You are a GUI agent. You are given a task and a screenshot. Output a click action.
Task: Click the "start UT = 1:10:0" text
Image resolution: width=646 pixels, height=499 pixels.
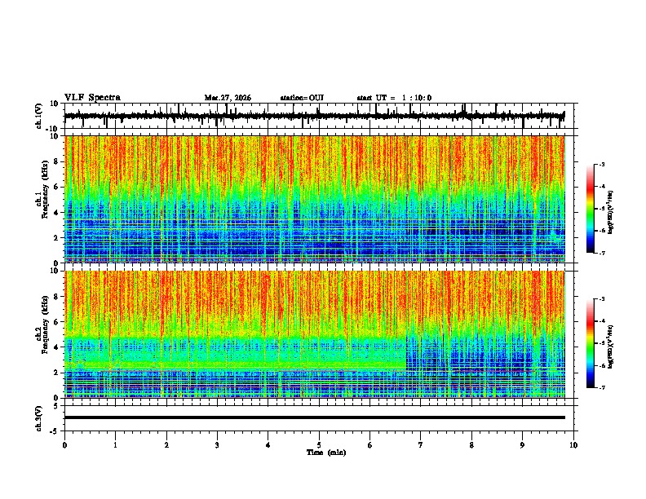(394, 98)
